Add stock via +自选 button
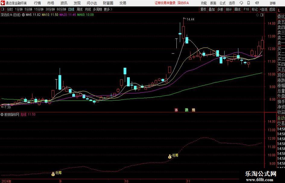 point(264,9)
